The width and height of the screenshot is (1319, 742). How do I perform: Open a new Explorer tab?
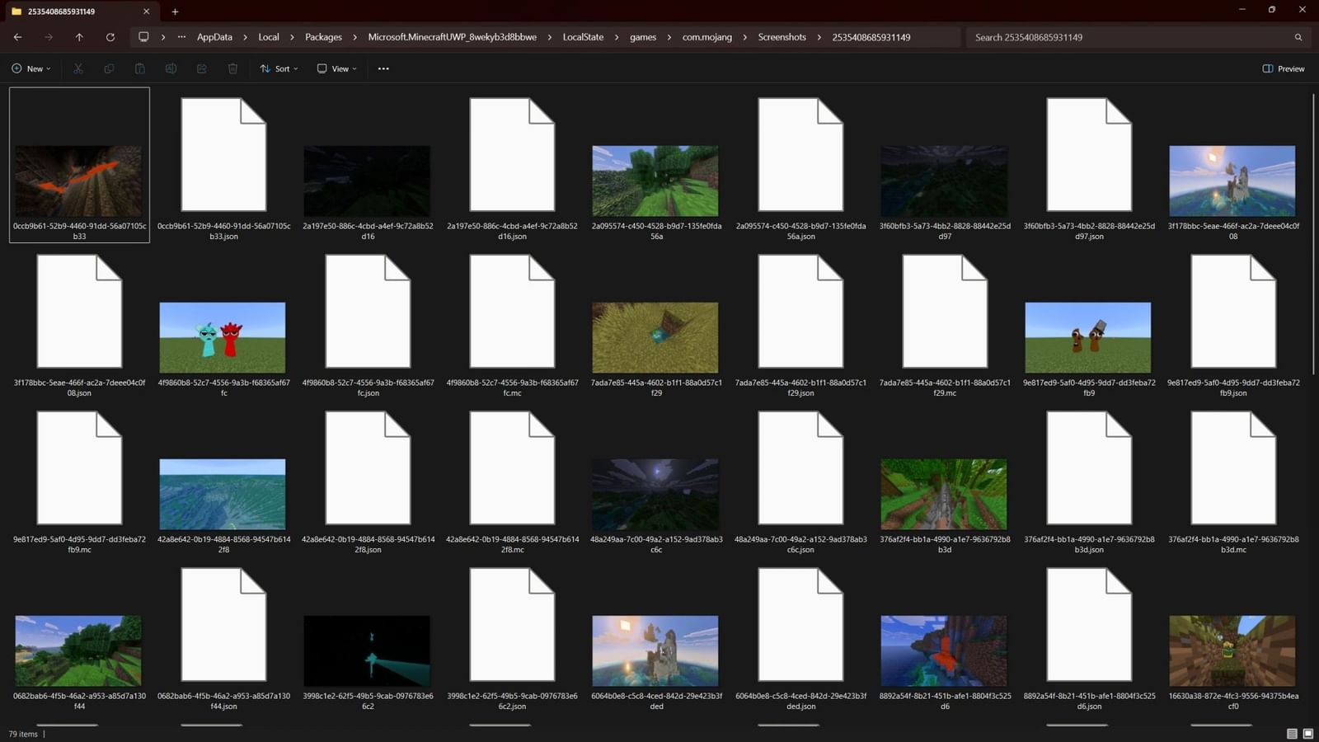click(175, 12)
